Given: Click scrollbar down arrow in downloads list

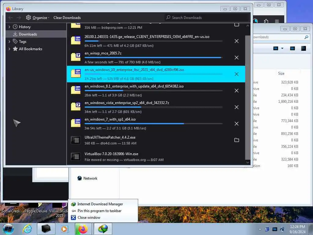Looking at the screenshot, I should point(248,162).
